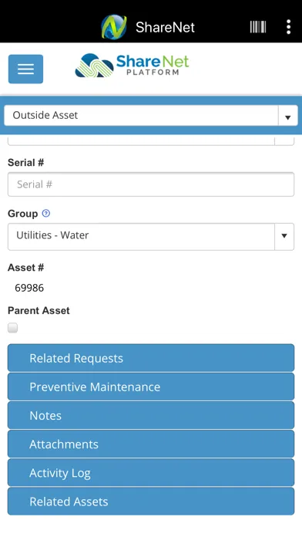Image resolution: width=302 pixels, height=537 pixels.
Task: Click the Asset # value 69986
Action: (x=29, y=288)
